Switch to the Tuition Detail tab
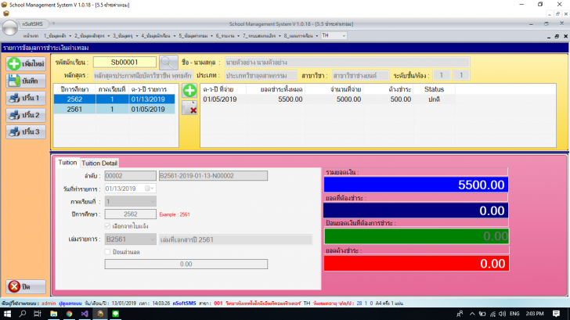 point(99,163)
